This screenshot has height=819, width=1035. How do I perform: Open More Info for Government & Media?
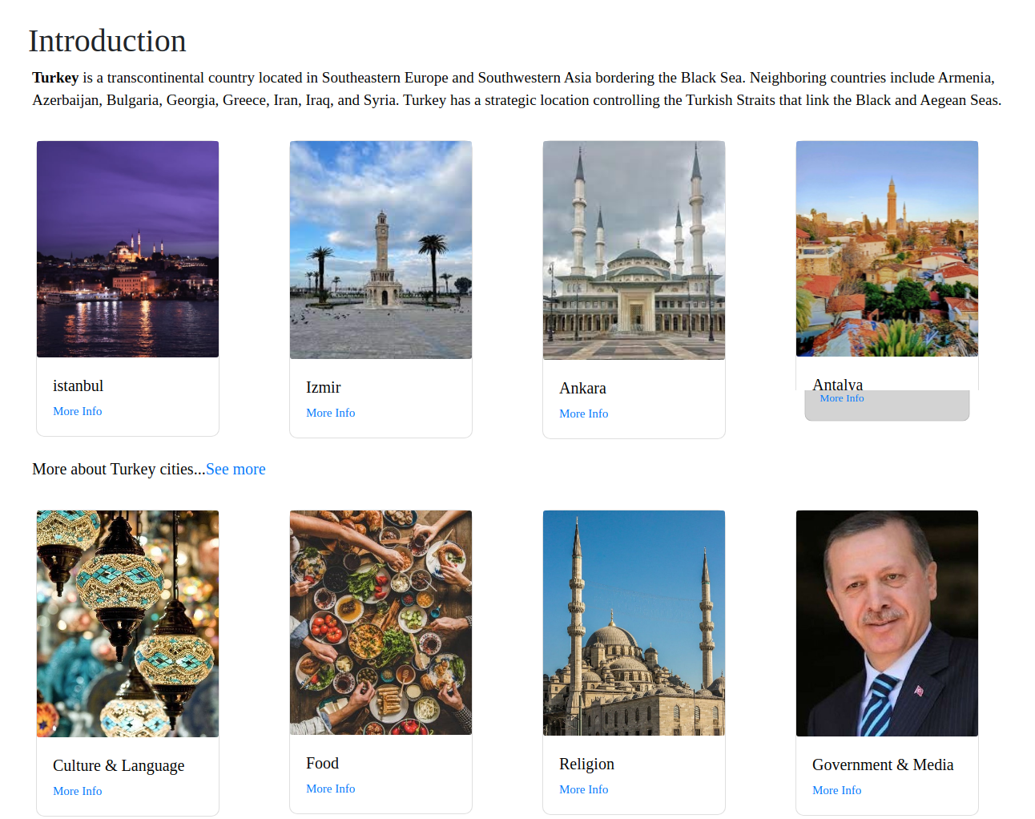click(836, 790)
